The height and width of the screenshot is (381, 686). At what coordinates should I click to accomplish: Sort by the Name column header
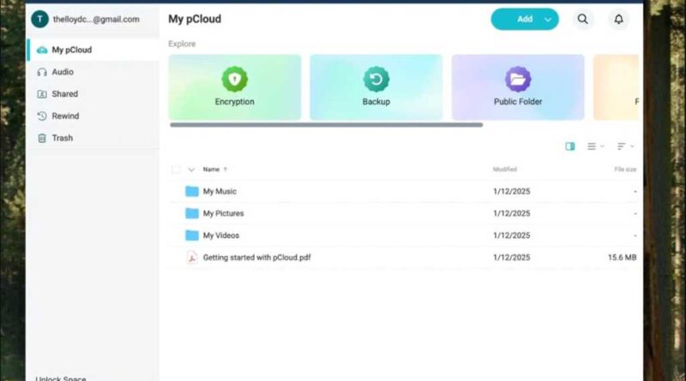(211, 170)
